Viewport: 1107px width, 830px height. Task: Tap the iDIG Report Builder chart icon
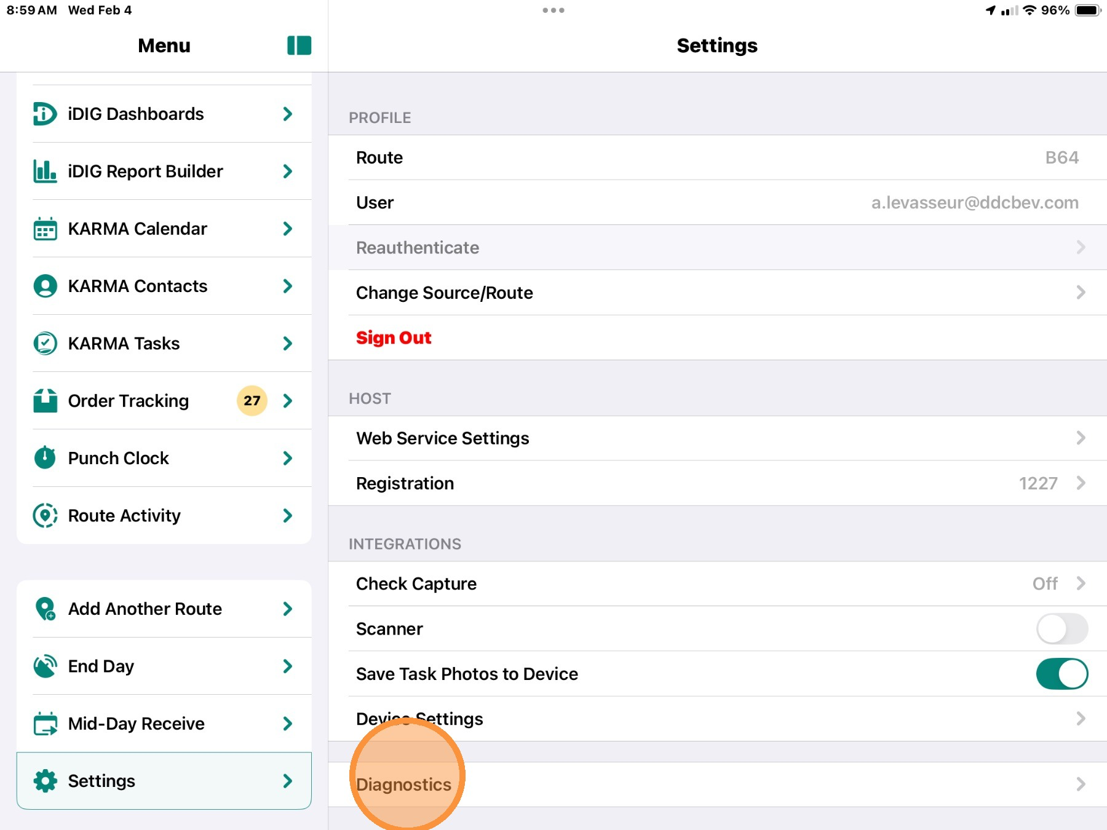point(45,171)
